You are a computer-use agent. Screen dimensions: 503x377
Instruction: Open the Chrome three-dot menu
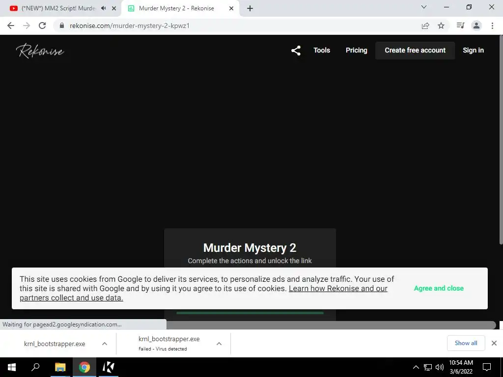[492, 26]
